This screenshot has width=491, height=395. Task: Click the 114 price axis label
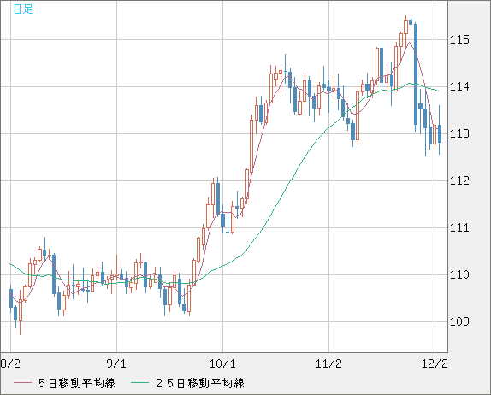tap(459, 86)
